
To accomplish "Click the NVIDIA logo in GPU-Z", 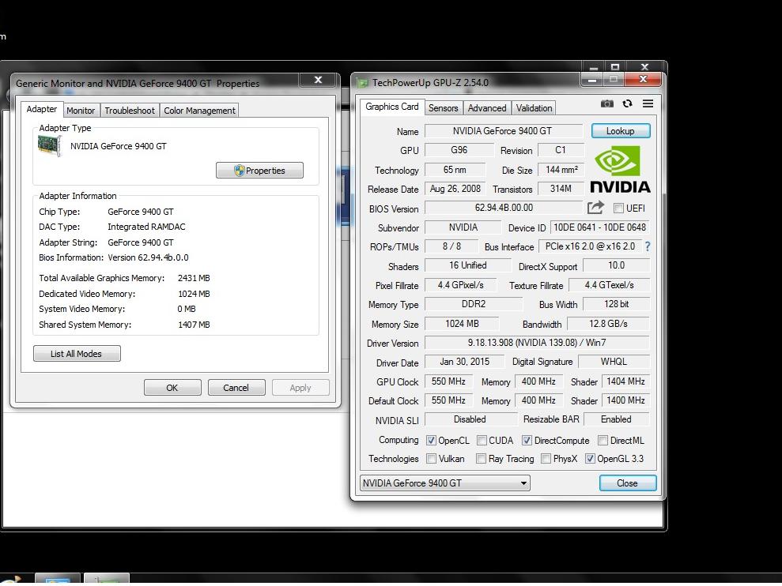I will [x=621, y=169].
